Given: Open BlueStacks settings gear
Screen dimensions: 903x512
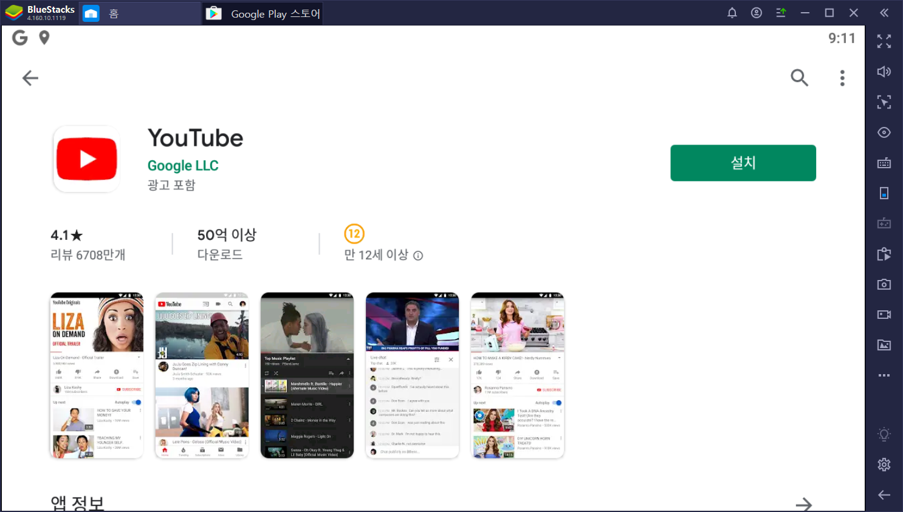Looking at the screenshot, I should tap(884, 465).
